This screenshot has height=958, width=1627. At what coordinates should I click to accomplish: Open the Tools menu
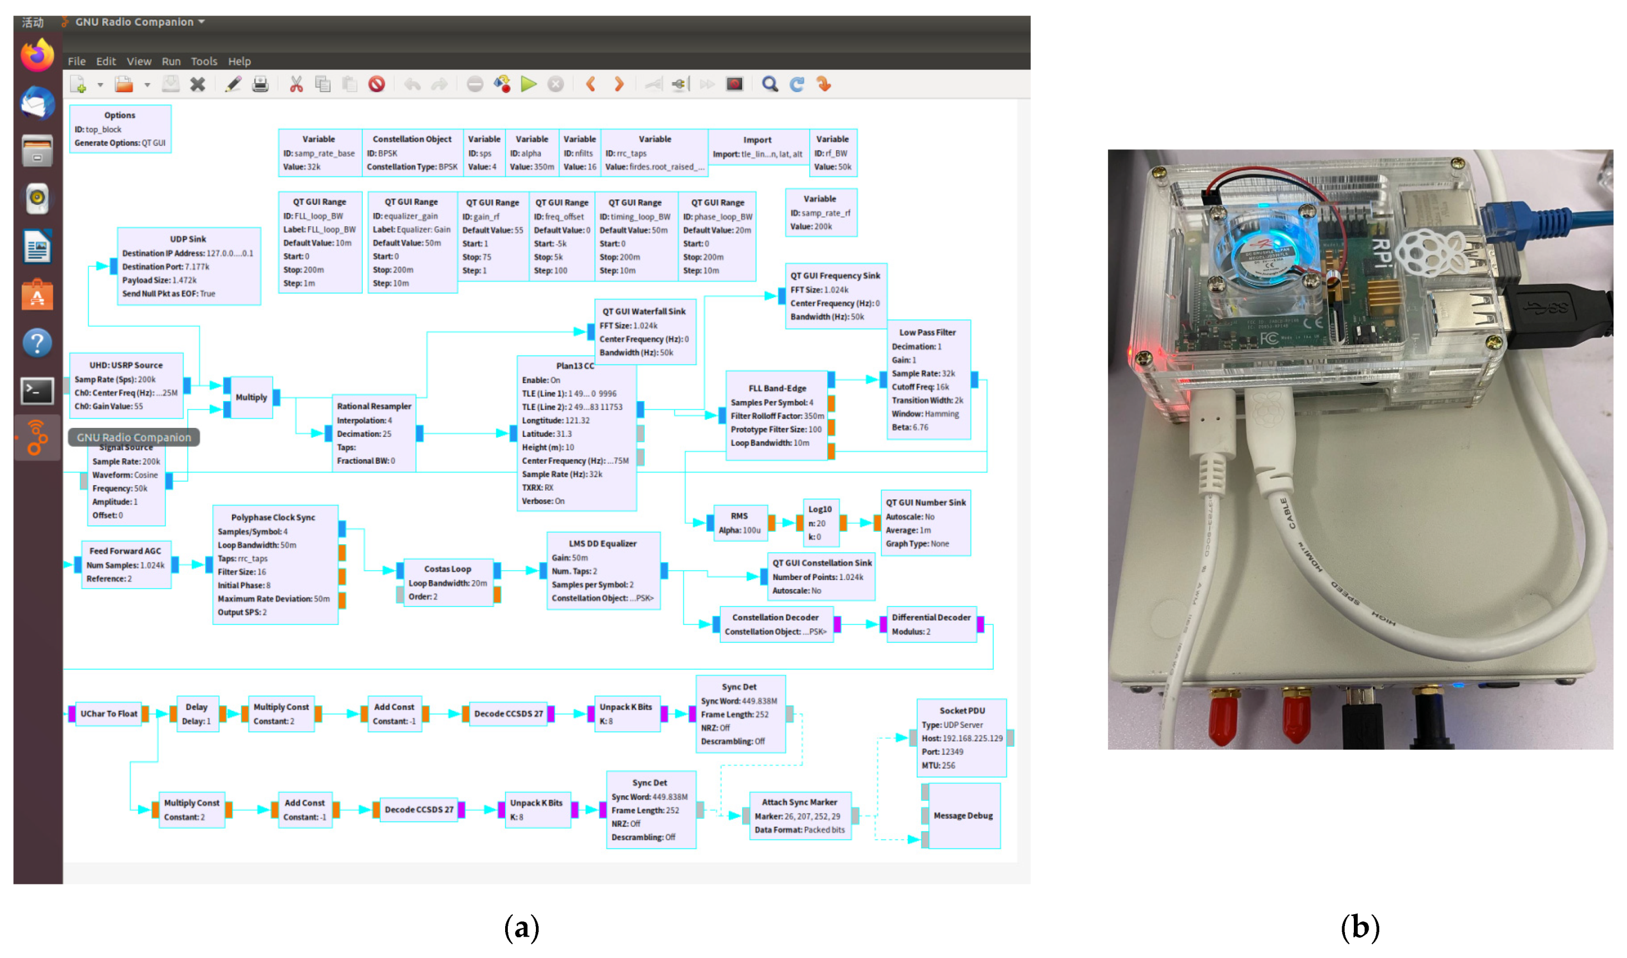click(x=204, y=62)
